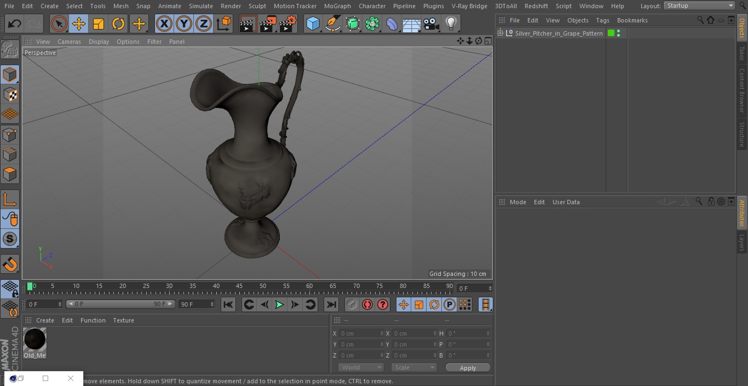Switch to Polygons mode
The height and width of the screenshot is (386, 748).
(x=10, y=174)
